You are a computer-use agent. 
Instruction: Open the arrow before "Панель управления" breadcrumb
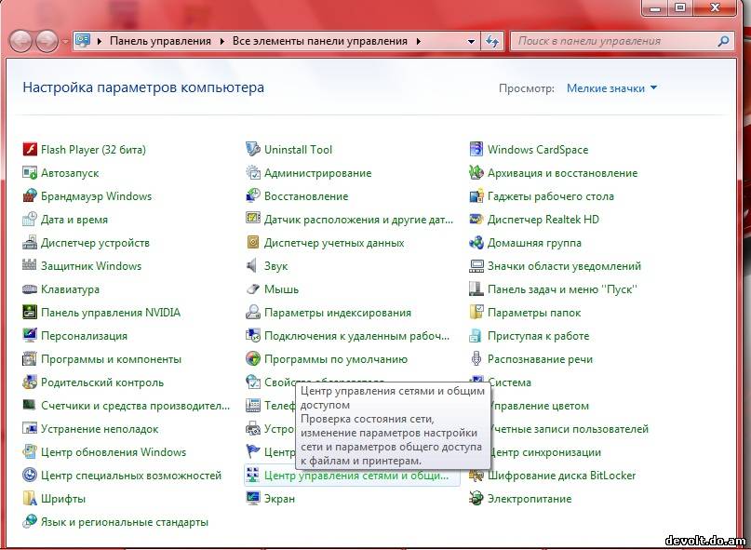pyautogui.click(x=100, y=42)
